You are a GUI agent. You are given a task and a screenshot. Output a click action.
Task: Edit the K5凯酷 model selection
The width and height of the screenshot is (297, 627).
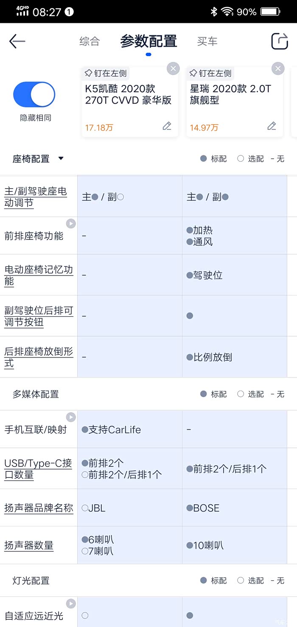pos(167,126)
